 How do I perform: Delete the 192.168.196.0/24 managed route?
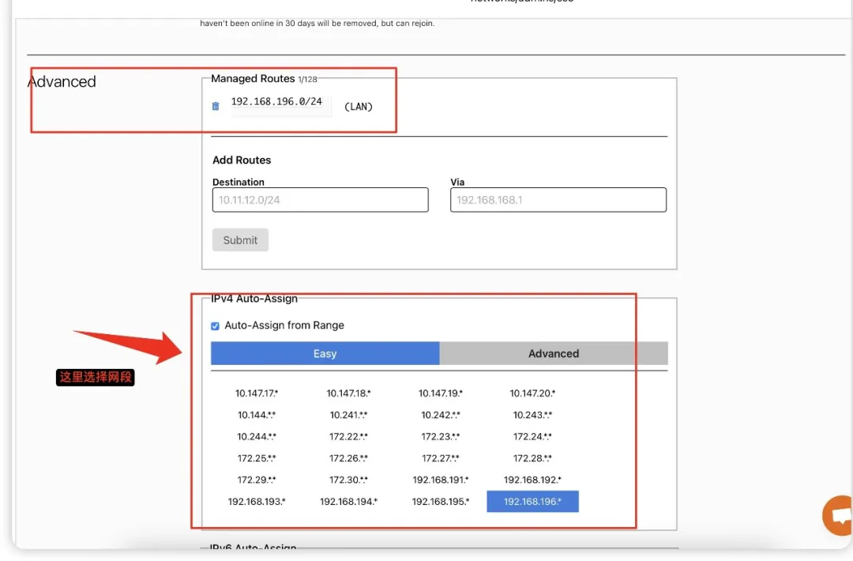pos(216,106)
